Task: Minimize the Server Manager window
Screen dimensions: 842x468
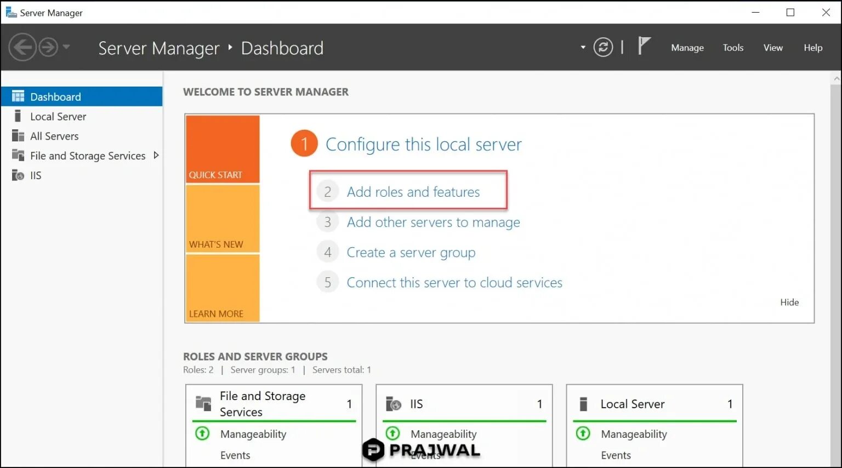Action: point(755,12)
